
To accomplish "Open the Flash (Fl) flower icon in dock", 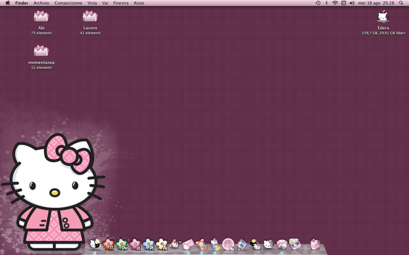I will point(109,245).
